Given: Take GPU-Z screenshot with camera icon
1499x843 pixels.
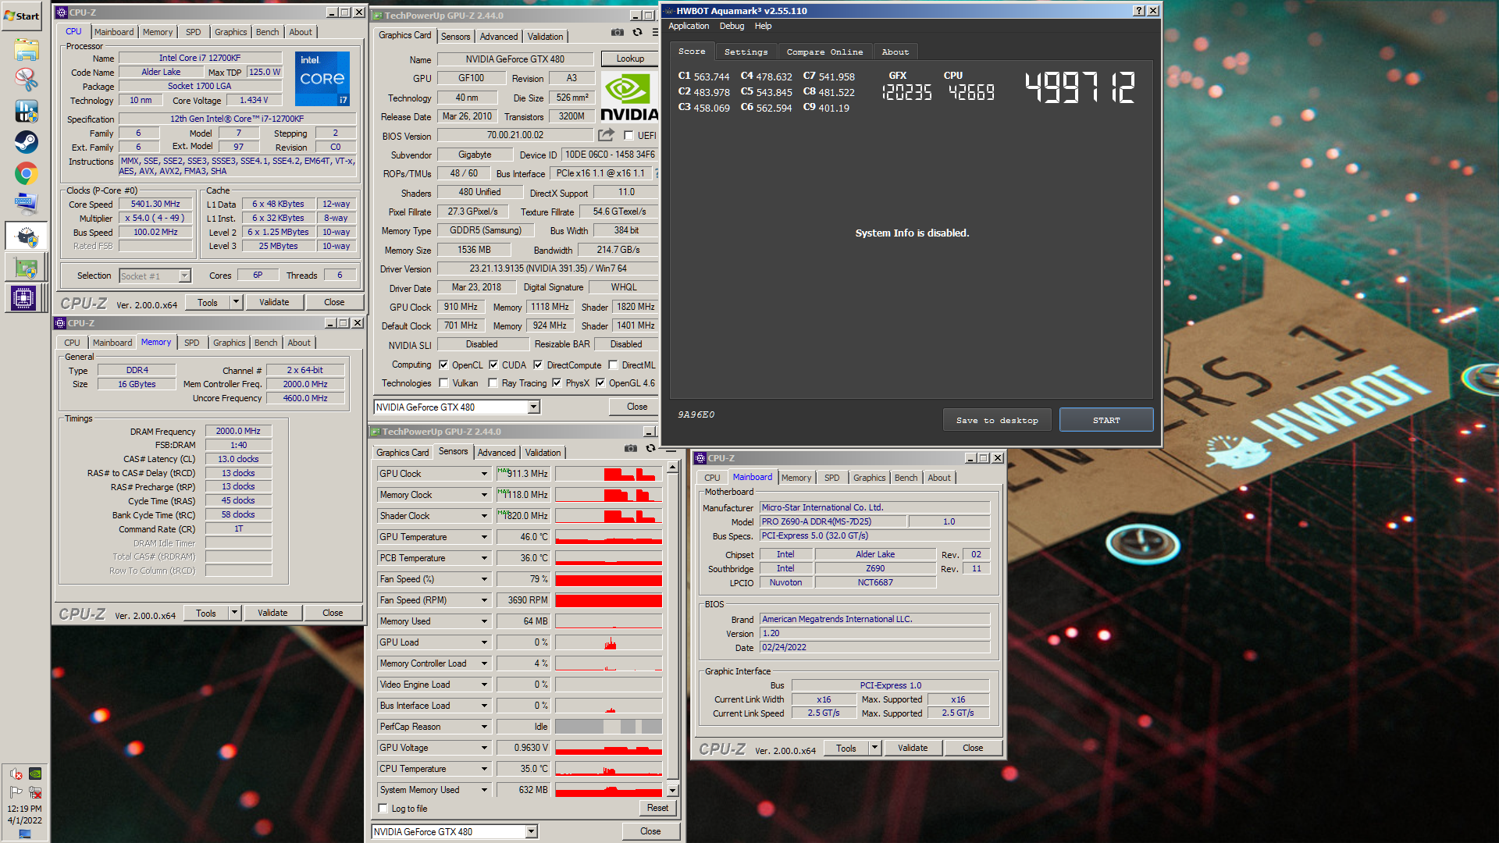Looking at the screenshot, I should (618, 33).
